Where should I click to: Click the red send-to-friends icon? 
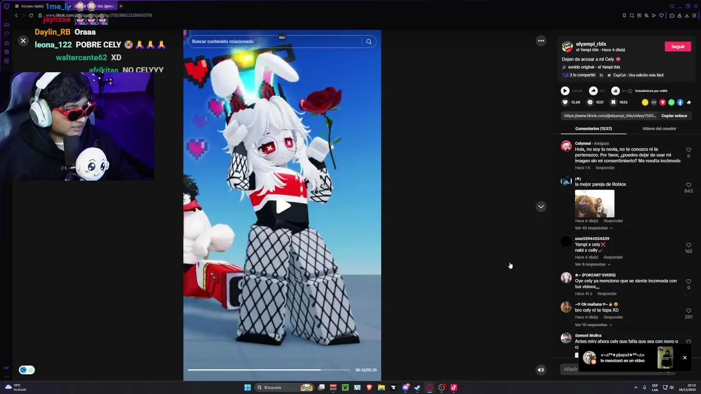pos(663,102)
